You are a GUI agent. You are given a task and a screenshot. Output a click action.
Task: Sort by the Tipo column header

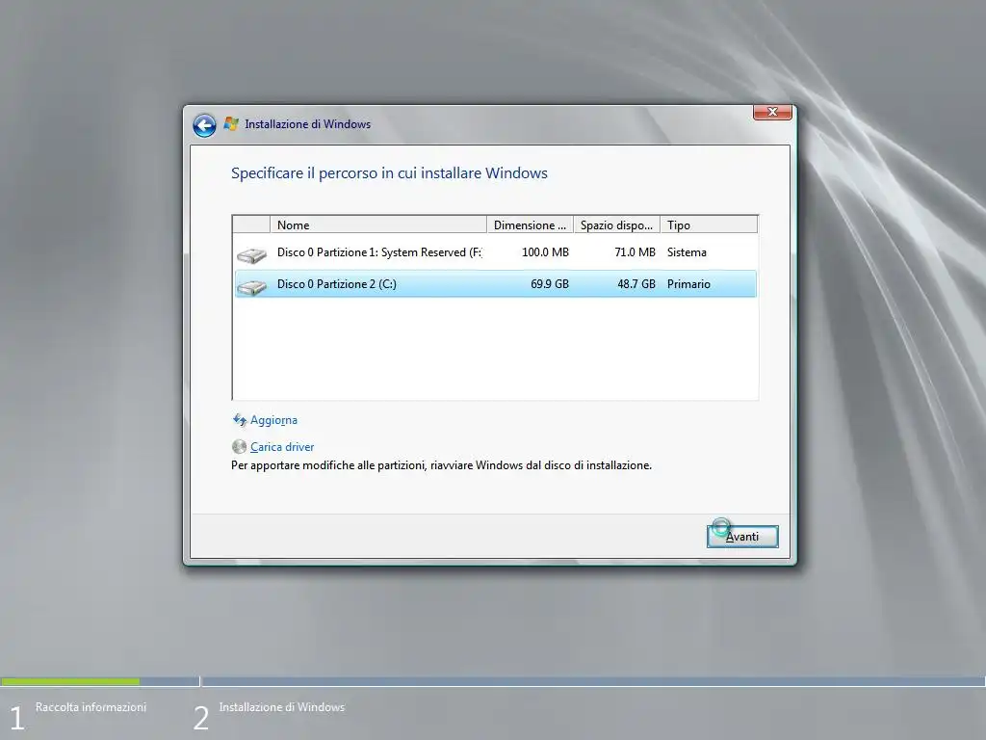click(709, 225)
